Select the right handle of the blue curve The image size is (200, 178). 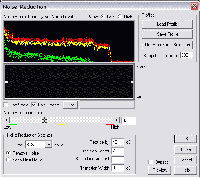tap(132, 82)
